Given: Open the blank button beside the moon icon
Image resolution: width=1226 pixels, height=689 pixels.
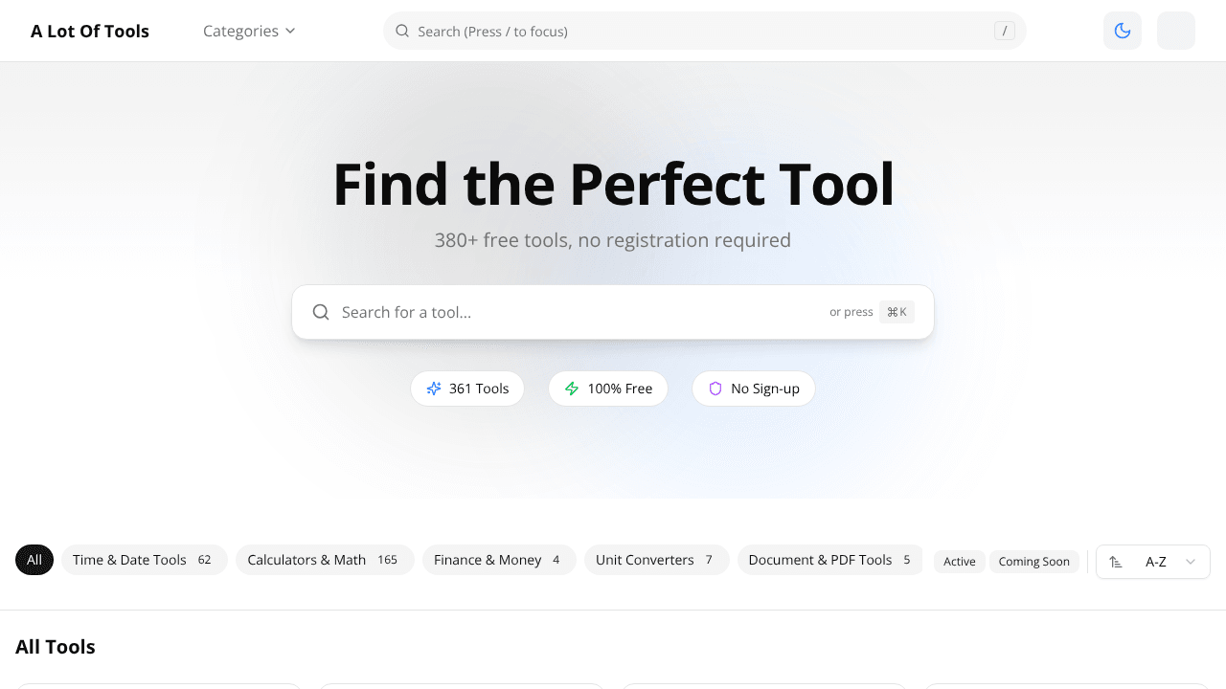Looking at the screenshot, I should [1176, 31].
